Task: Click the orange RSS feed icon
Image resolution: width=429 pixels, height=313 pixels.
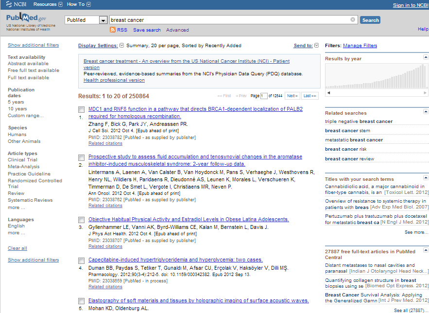Action: [112, 30]
